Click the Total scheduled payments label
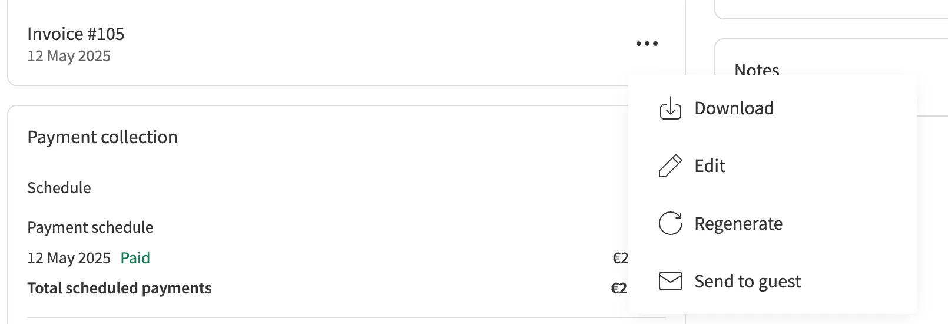The width and height of the screenshot is (948, 324). click(x=120, y=288)
